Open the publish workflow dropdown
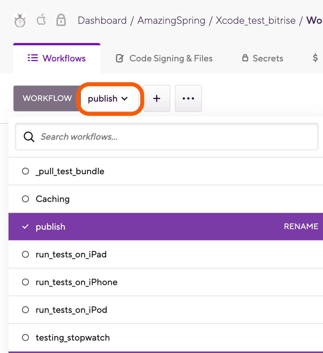The width and height of the screenshot is (323, 353). (109, 98)
